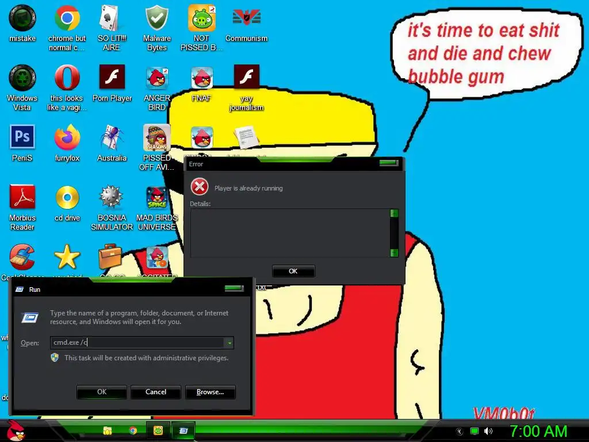
Task: Select Angry Birds icon below FNAF
Action: pyautogui.click(x=202, y=138)
